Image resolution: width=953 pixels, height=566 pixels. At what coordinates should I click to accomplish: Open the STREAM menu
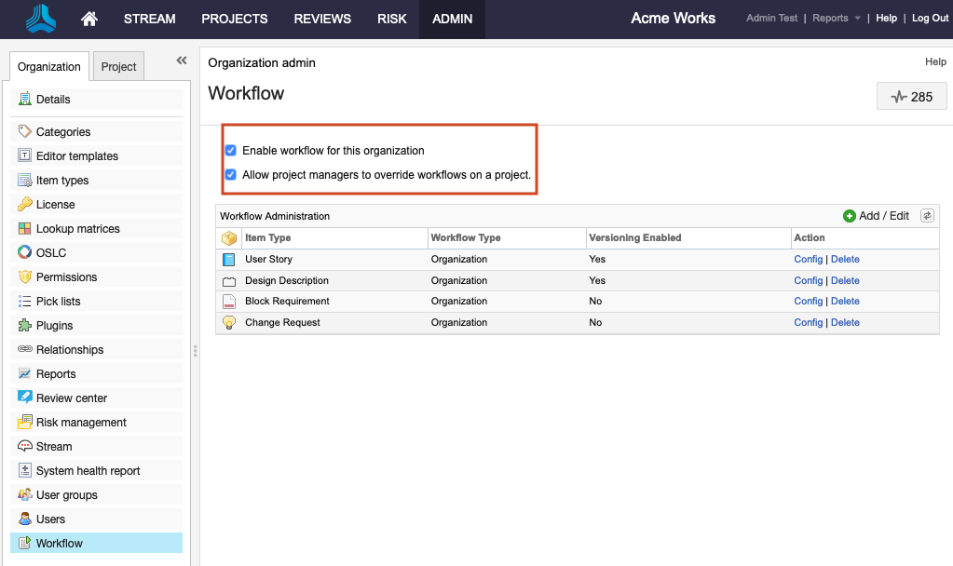[x=149, y=19]
